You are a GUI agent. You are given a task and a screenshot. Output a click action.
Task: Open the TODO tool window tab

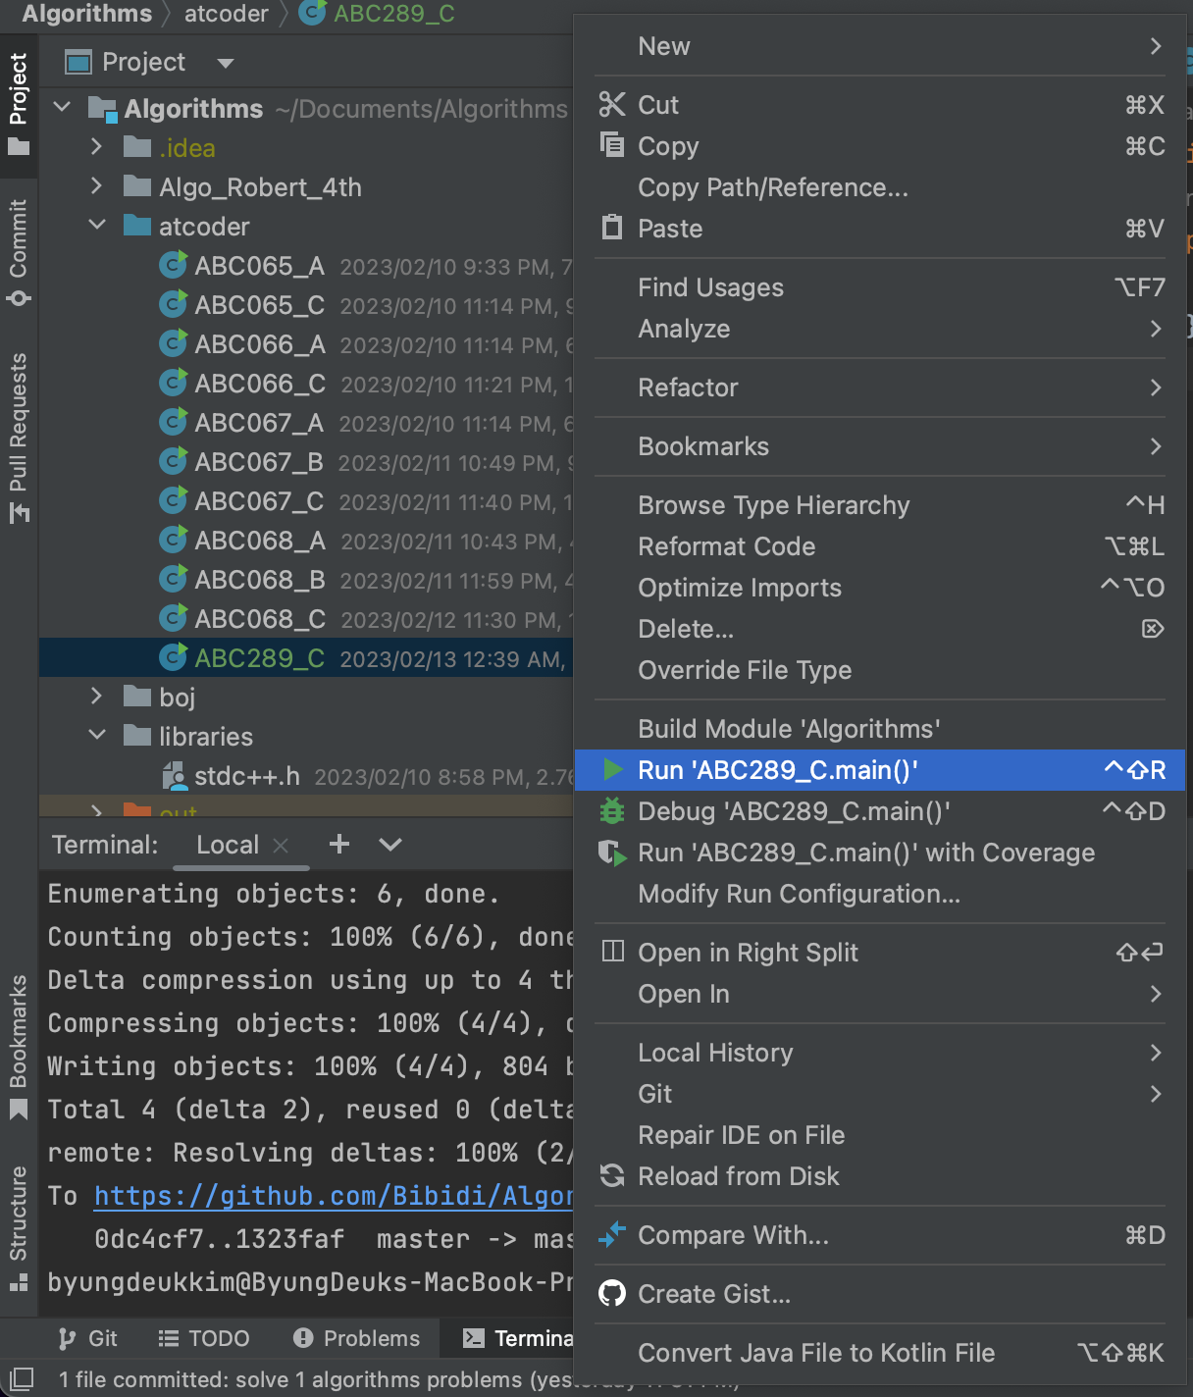(x=204, y=1338)
